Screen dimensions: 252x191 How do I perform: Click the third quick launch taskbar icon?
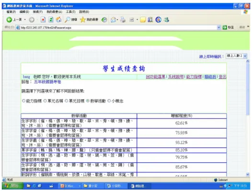40,186
